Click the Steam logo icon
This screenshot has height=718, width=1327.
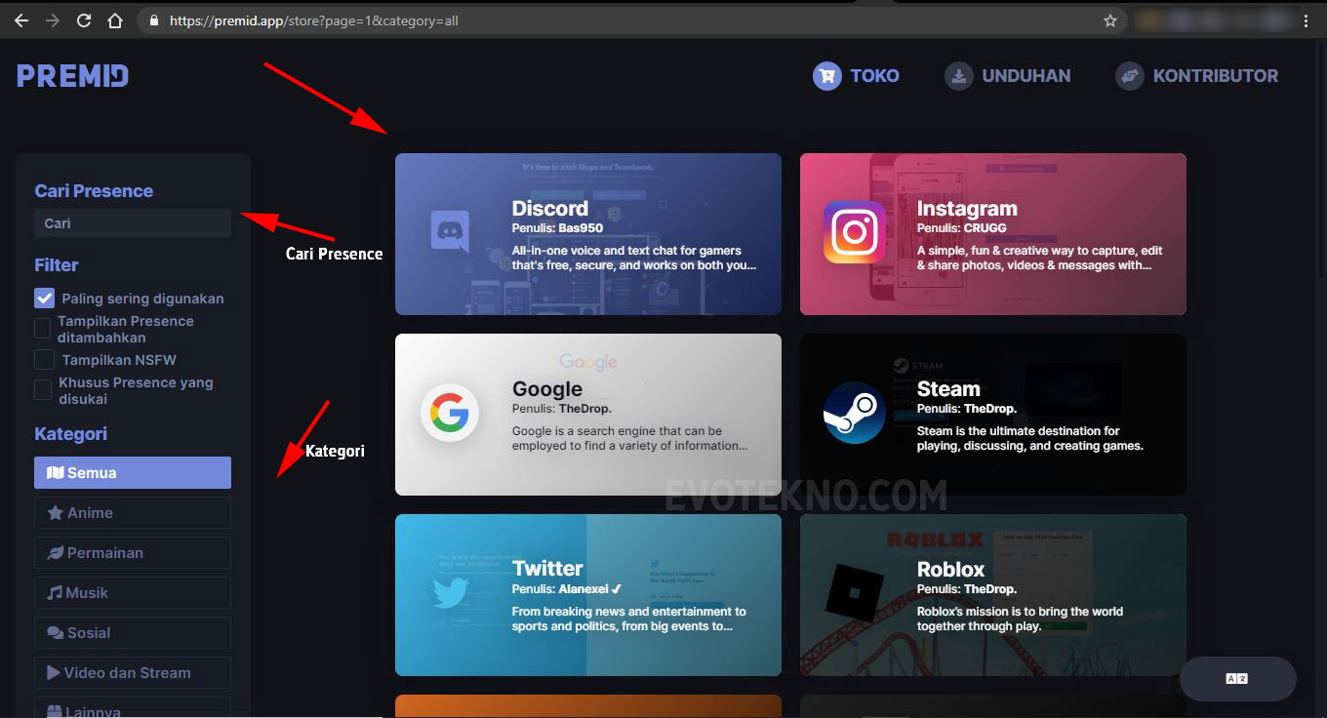tap(855, 413)
